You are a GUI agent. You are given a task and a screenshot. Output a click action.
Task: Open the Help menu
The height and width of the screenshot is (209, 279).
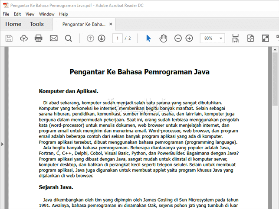(63, 14)
